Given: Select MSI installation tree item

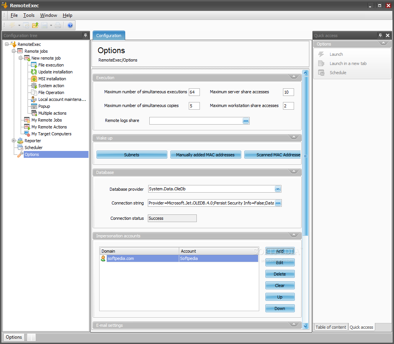Looking at the screenshot, I should click(x=52, y=79).
